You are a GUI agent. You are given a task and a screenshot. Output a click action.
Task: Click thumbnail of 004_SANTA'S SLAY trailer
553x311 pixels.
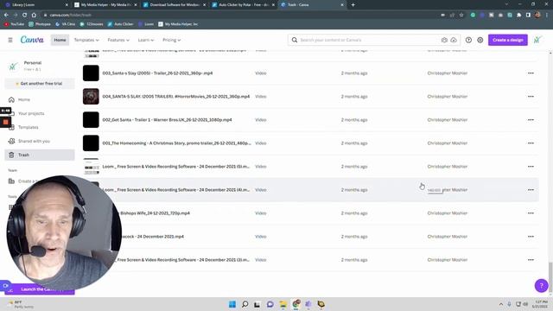point(91,96)
